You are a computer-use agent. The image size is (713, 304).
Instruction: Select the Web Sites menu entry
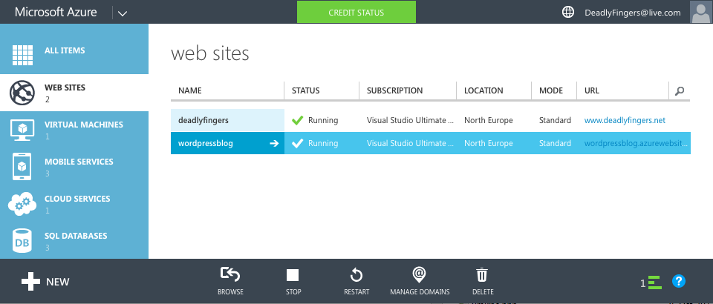(x=74, y=93)
